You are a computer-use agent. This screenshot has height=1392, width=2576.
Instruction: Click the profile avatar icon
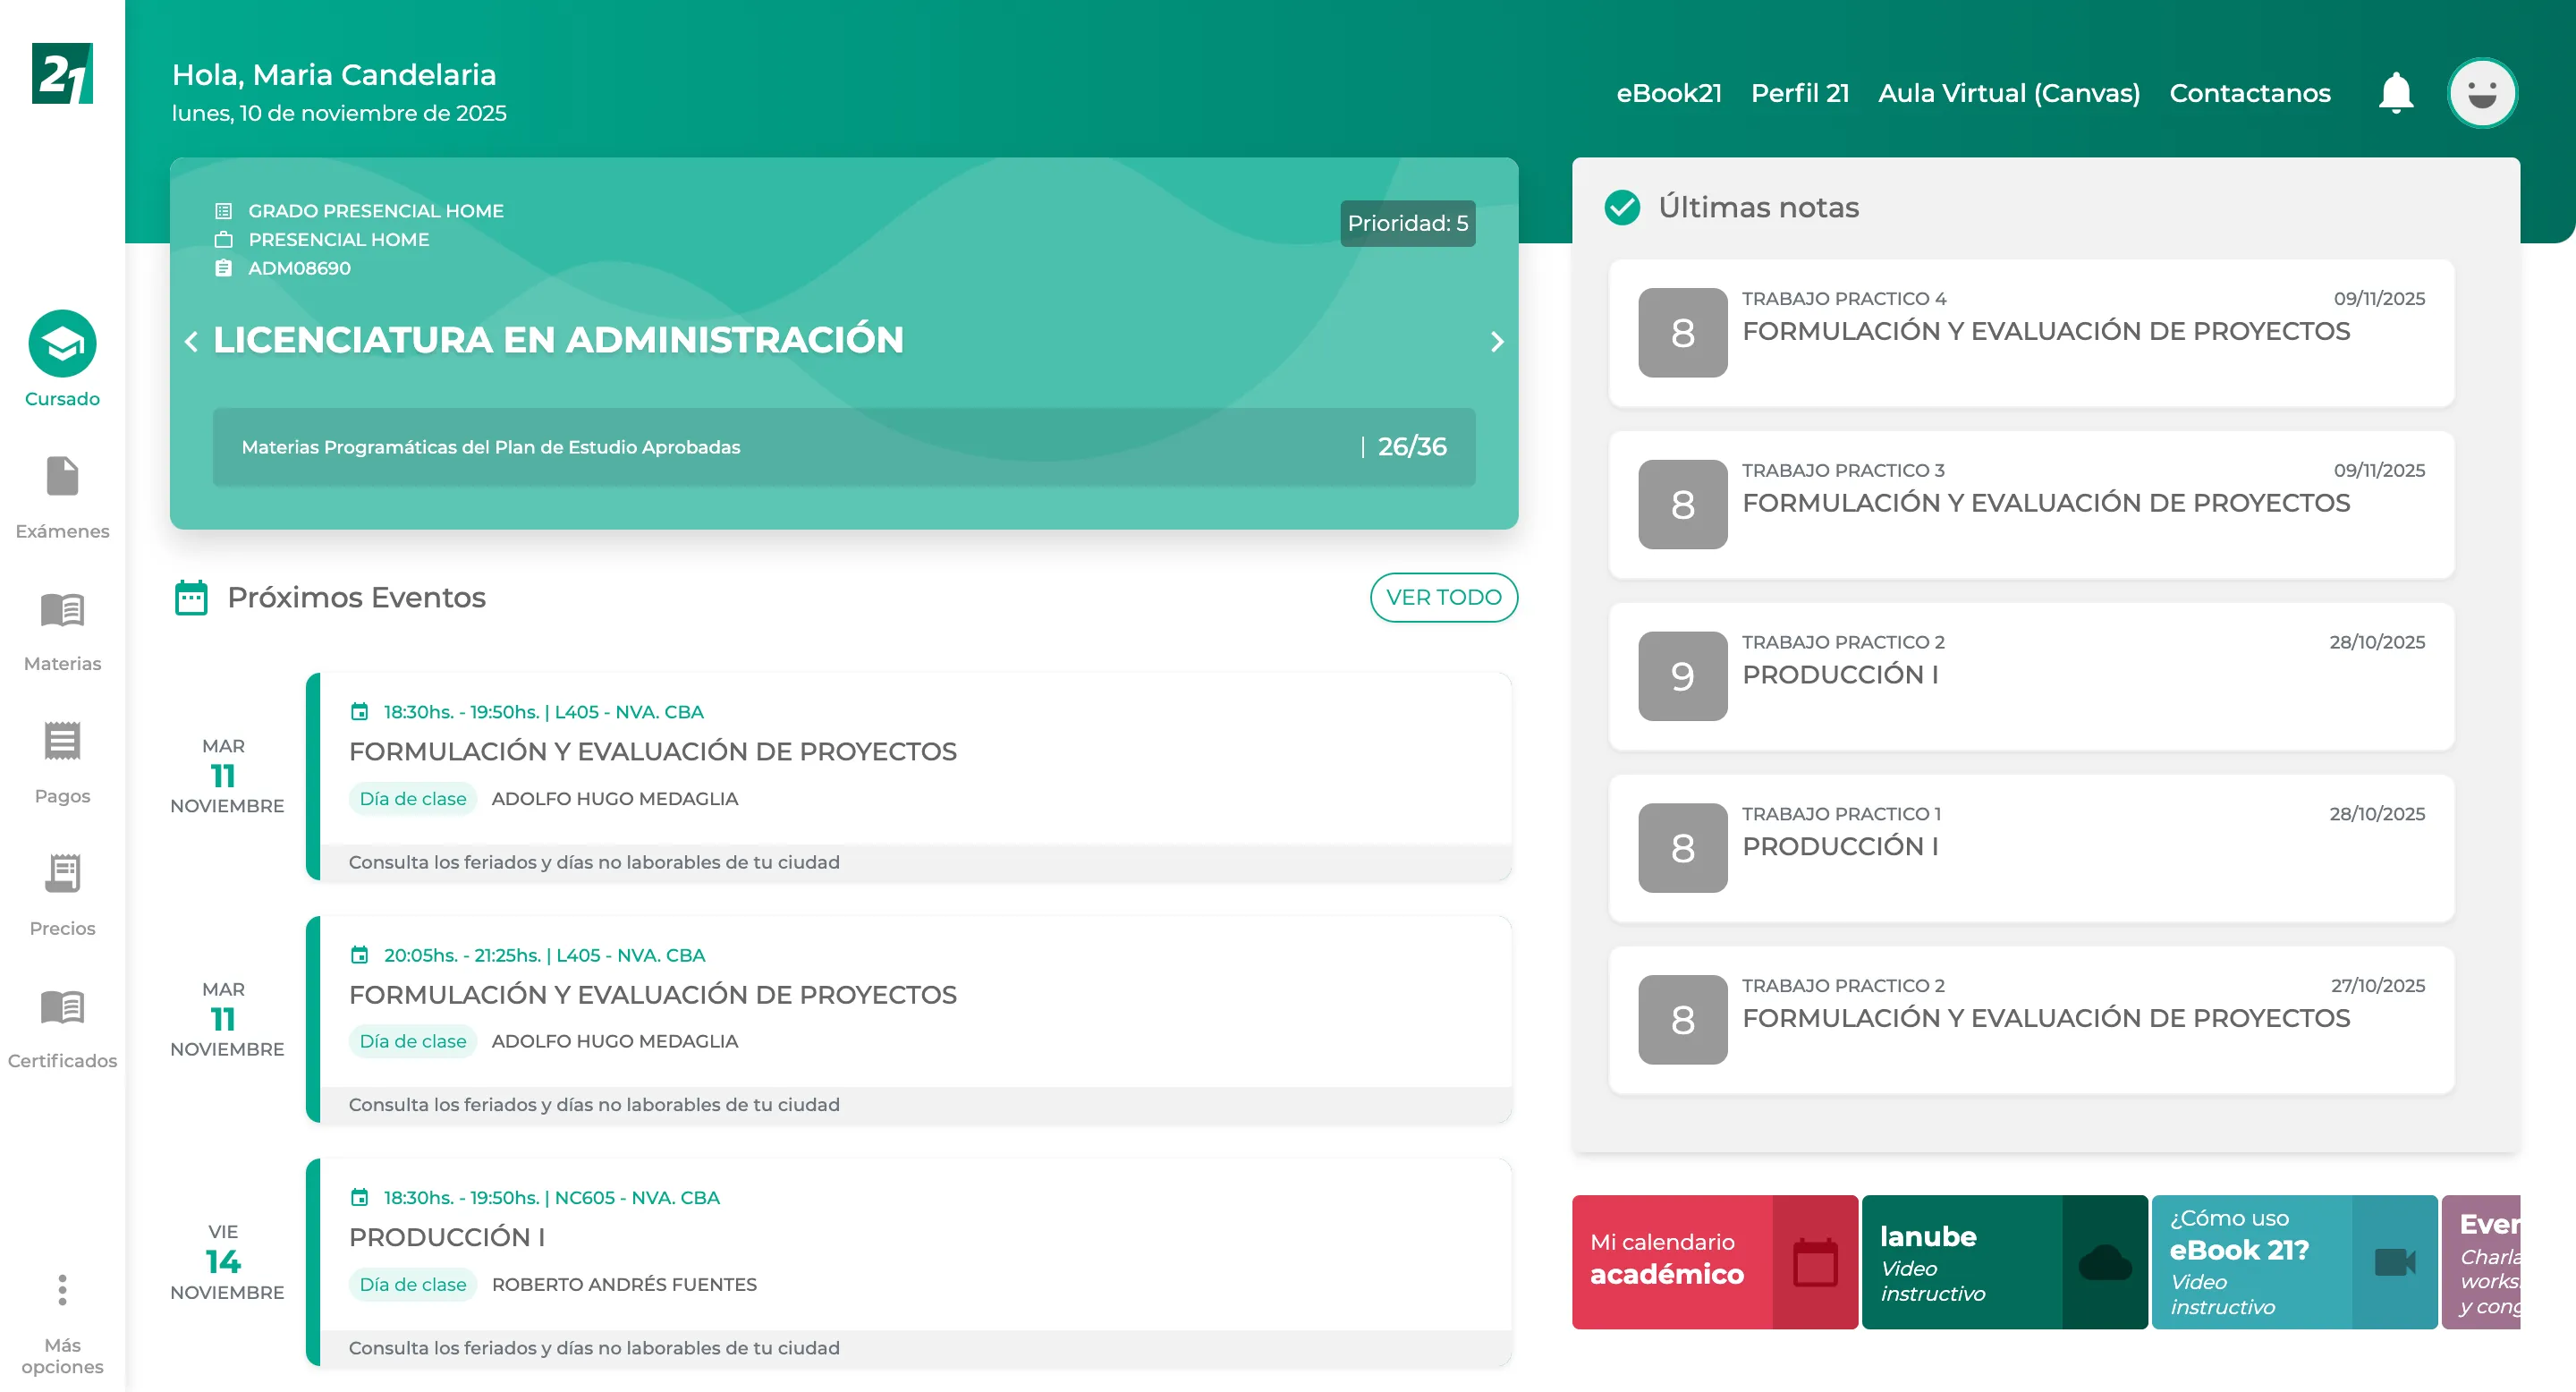(2482, 92)
